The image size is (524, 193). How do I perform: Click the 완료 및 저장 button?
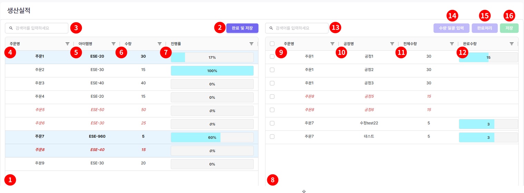[242, 28]
